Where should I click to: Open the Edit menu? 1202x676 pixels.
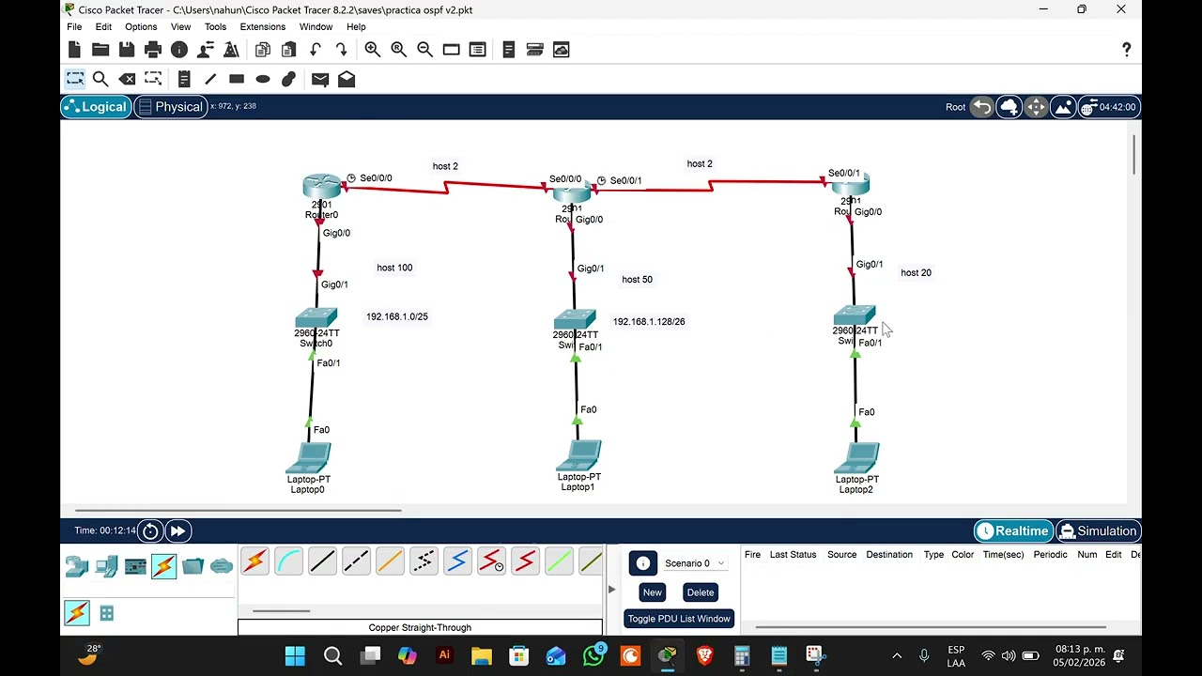point(103,27)
